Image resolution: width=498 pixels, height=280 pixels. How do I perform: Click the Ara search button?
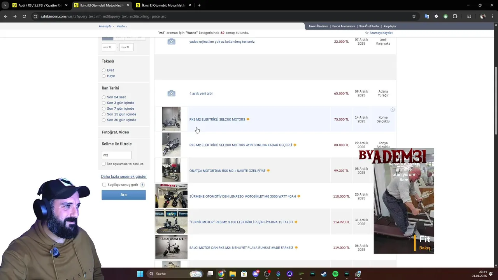point(124,195)
